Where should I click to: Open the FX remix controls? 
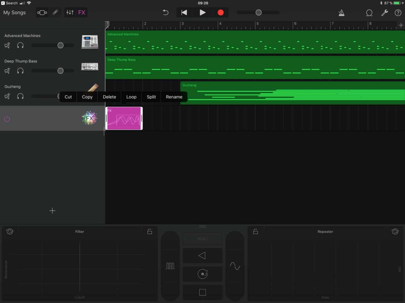click(x=82, y=12)
